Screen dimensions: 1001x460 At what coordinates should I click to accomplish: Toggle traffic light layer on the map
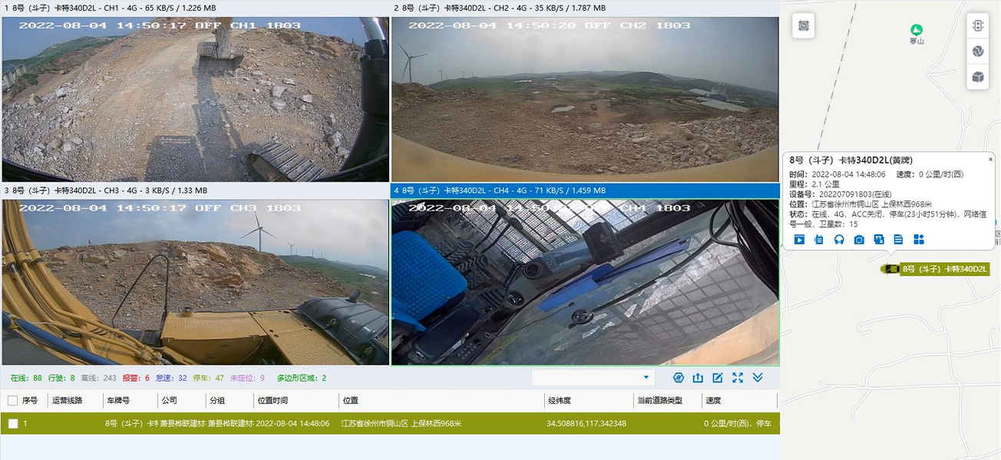977,25
